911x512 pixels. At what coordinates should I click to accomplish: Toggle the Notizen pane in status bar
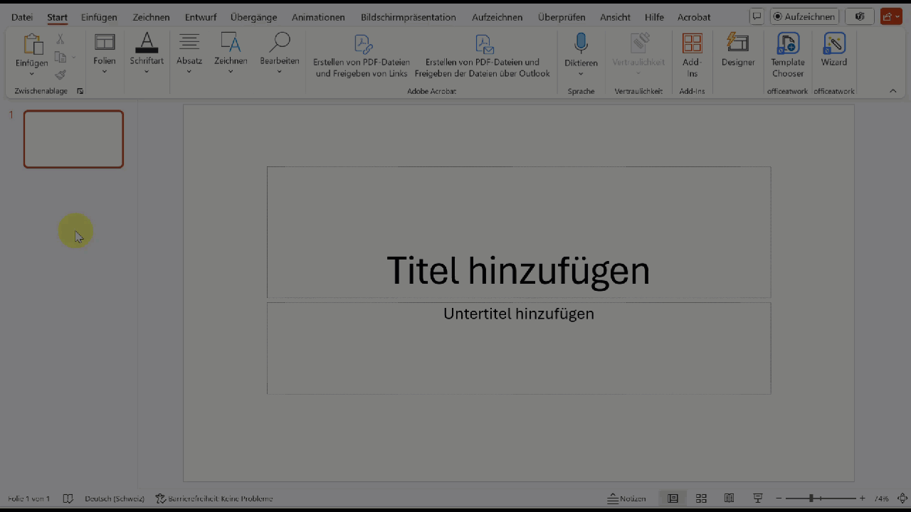coord(626,498)
